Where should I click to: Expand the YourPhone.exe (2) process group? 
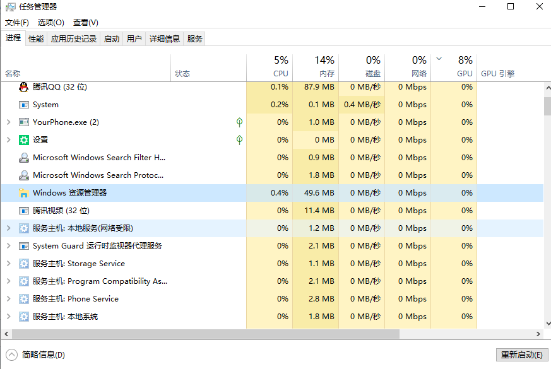coord(8,122)
